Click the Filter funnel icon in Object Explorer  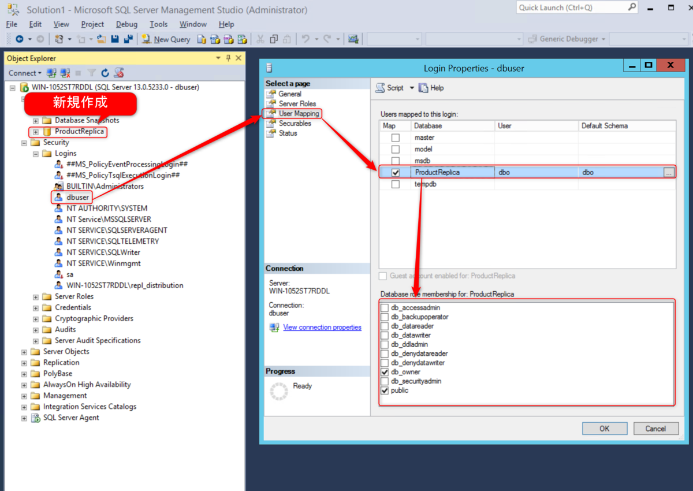click(92, 73)
